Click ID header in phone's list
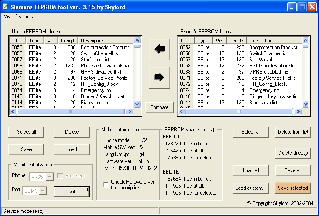This screenshot has width=319, height=216. pos(186,41)
